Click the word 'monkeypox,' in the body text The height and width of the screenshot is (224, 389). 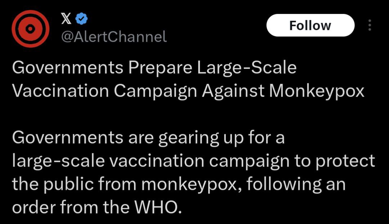[191, 185]
